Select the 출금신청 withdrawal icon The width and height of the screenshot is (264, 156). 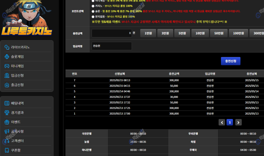(7, 85)
